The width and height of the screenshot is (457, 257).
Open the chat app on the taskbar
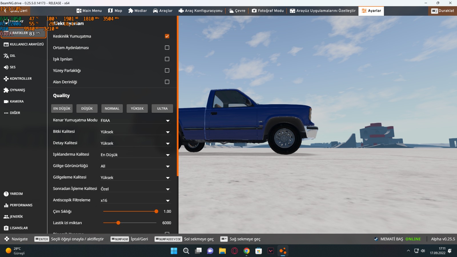click(210, 251)
